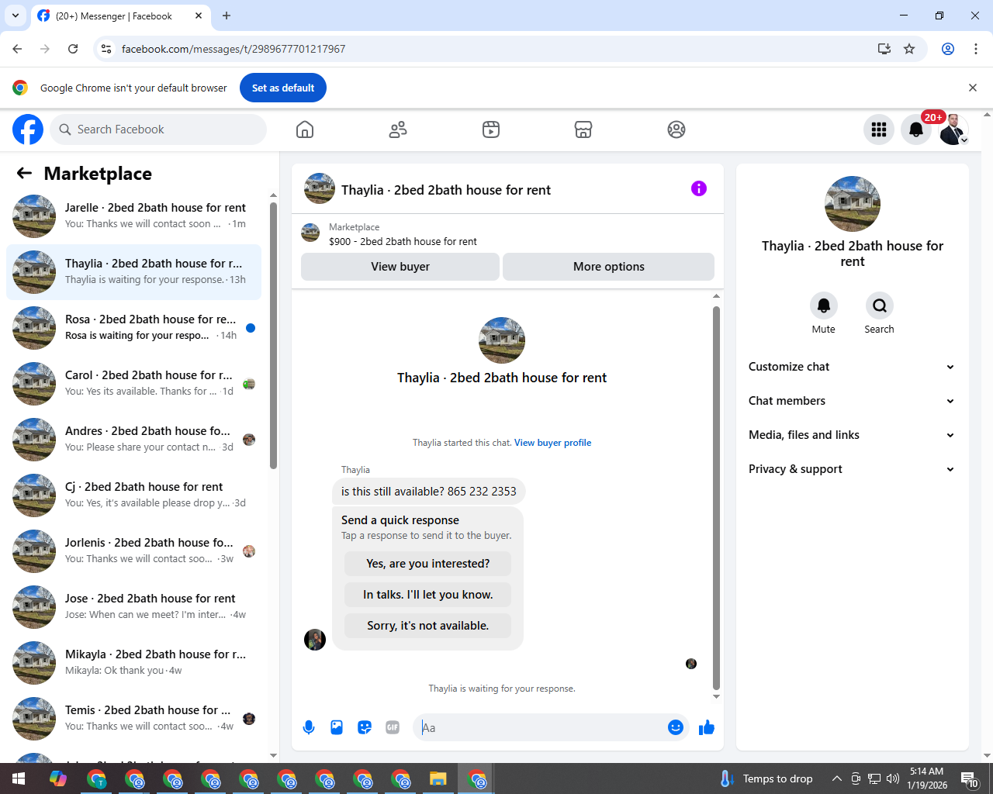Open the notifications bell with 20+ badge

pos(916,129)
